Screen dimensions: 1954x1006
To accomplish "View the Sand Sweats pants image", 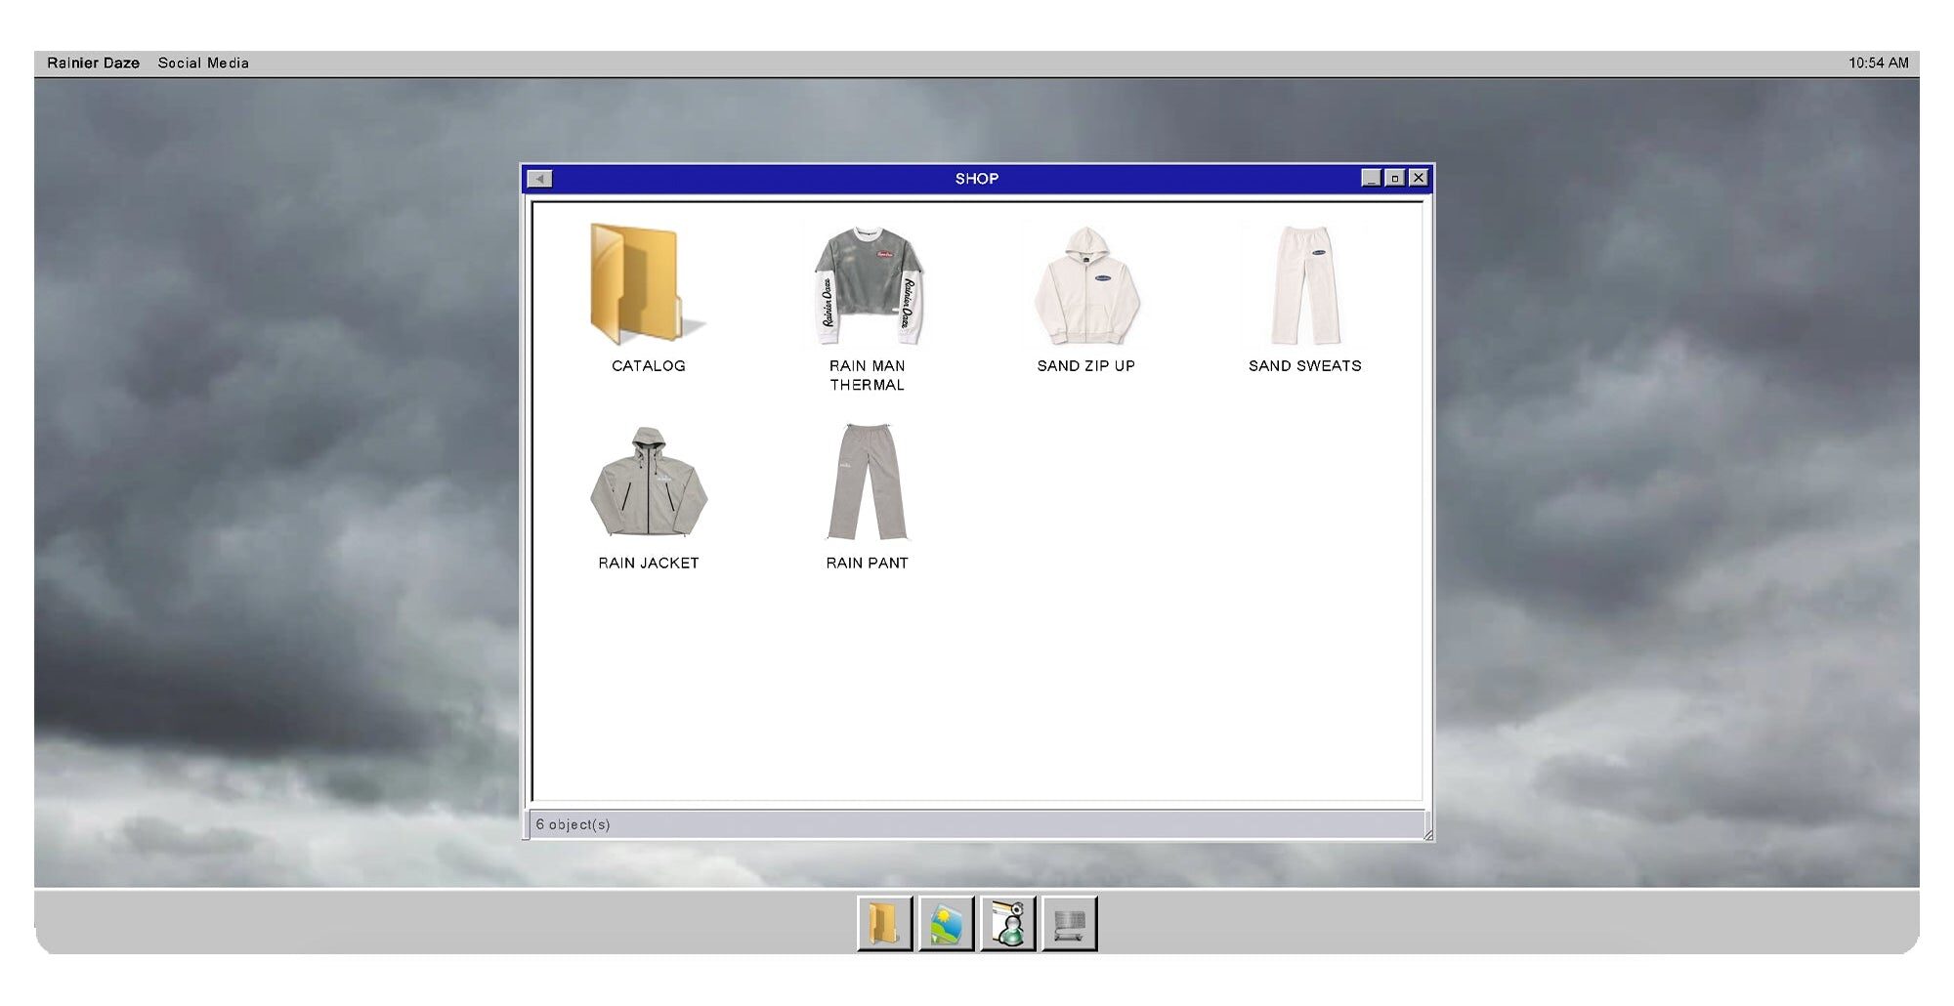I will (1305, 283).
